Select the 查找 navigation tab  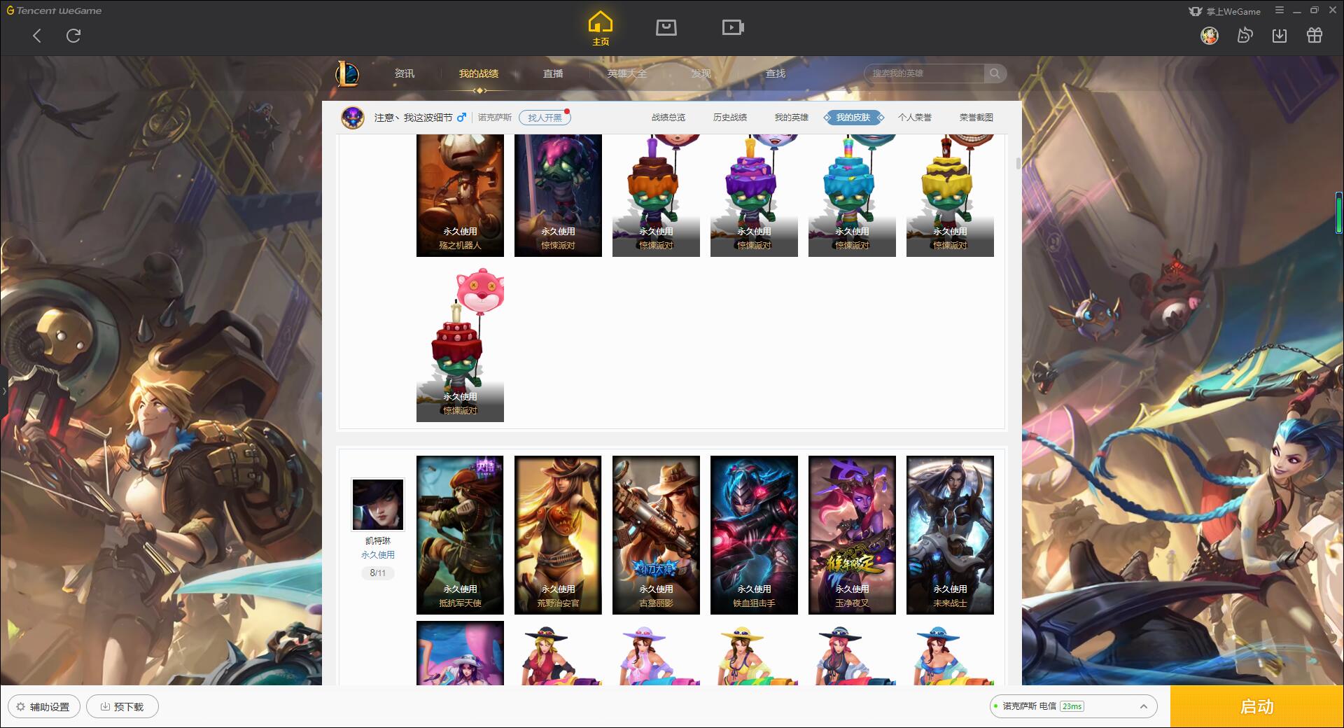776,73
